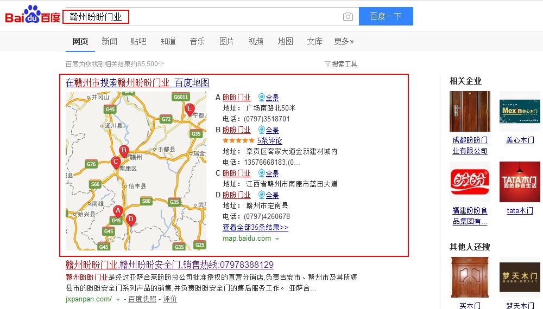Click 评价 link
Viewport: 543px width, 309px height.
point(169,299)
